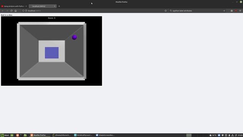
Task: Click the green show desktop icon in taskbar
Action: (x=12, y=135)
